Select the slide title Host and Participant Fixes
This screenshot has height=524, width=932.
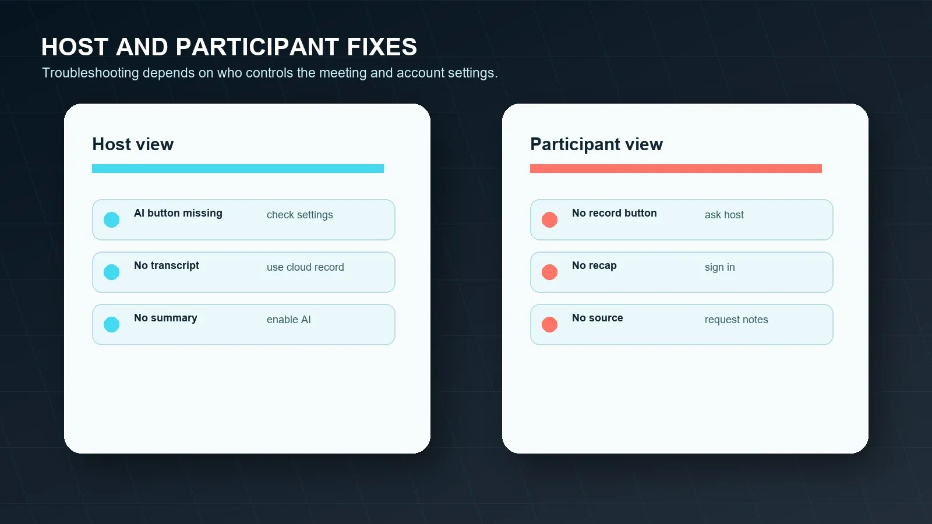(x=229, y=47)
